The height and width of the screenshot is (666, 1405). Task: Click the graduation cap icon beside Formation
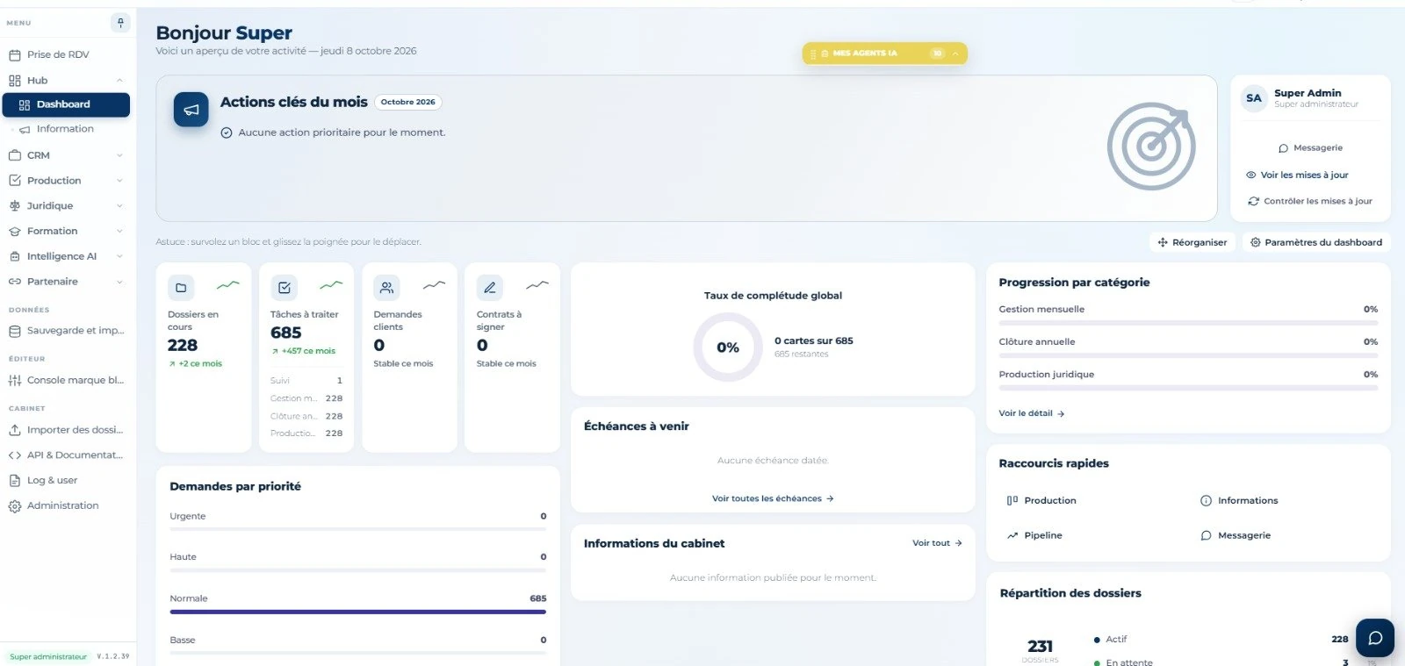point(15,232)
